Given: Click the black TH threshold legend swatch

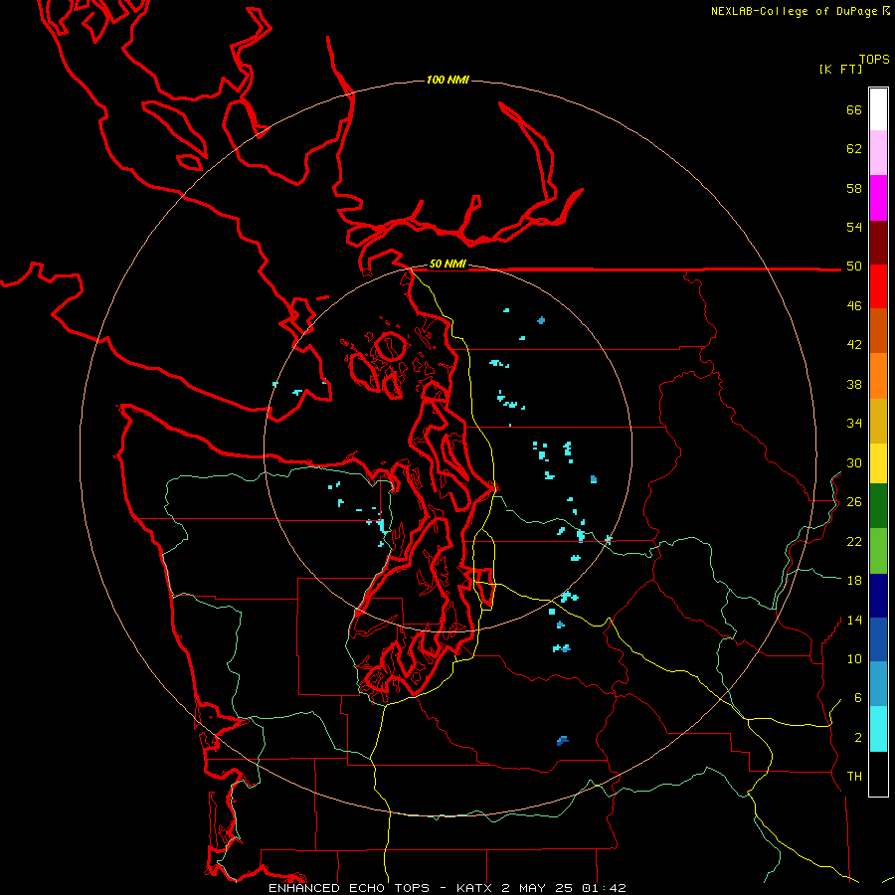Looking at the screenshot, I should [x=878, y=774].
